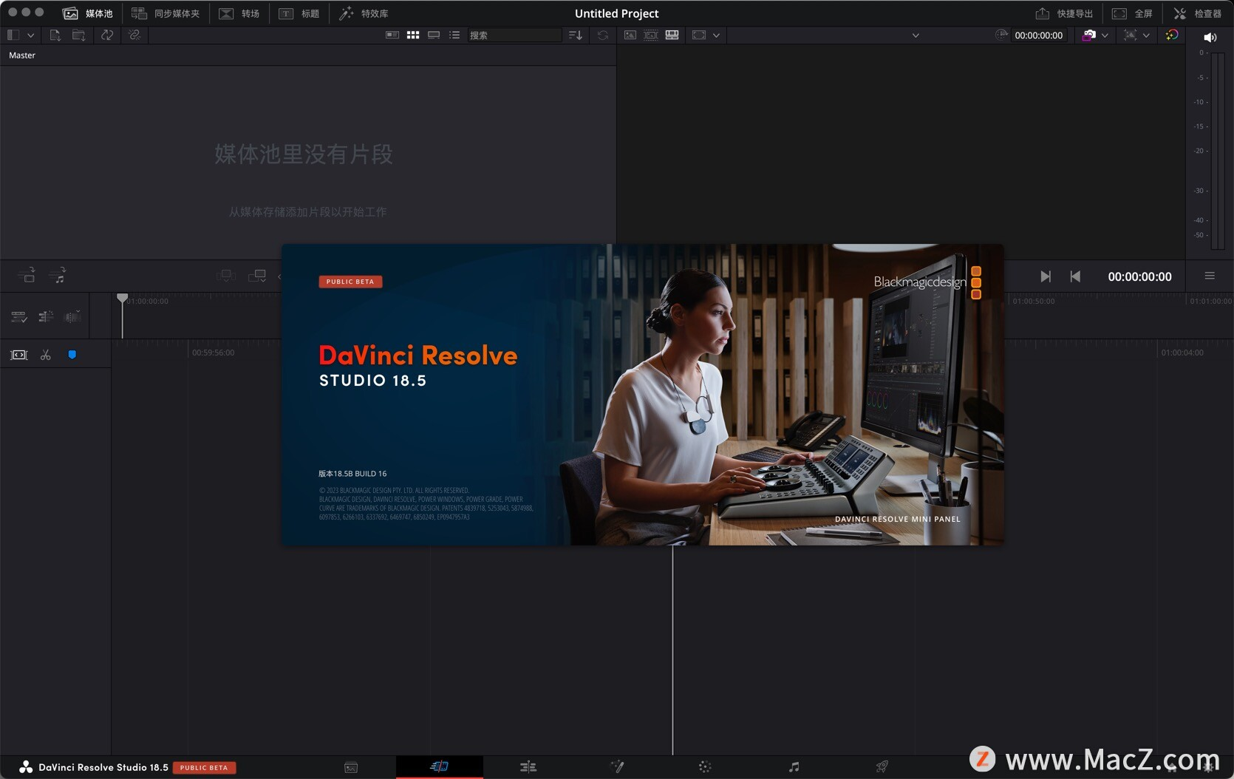This screenshot has height=779, width=1234.
Task: Expand dropdown beside bypass camera icon
Action: click(1105, 35)
